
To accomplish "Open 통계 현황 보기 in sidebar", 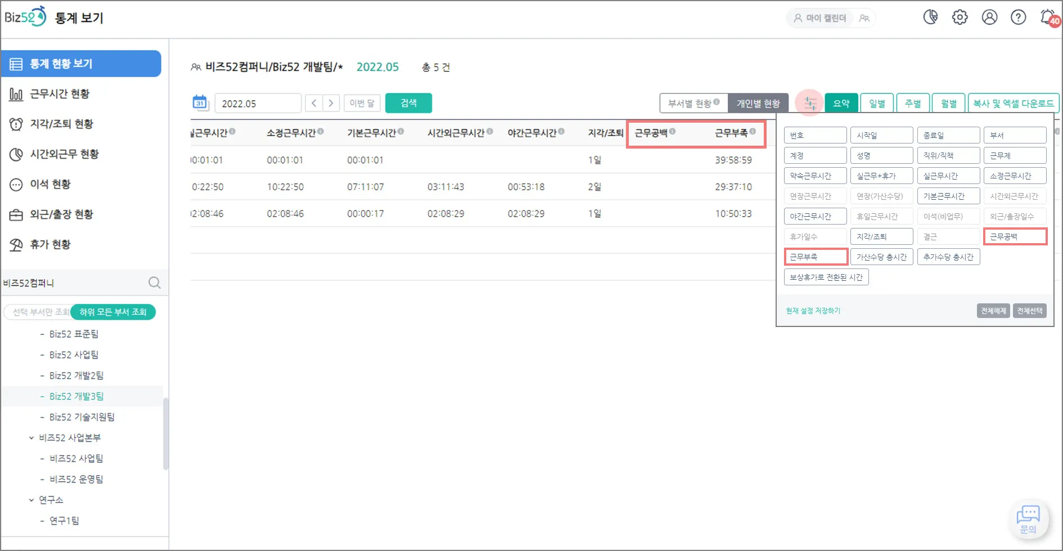I will (x=82, y=64).
